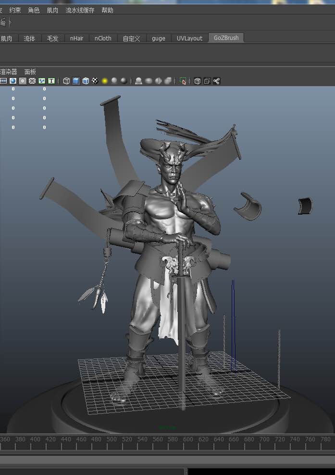Switch viewport to wireframe cube icon
This screenshot has height=475, width=335.
(66, 81)
